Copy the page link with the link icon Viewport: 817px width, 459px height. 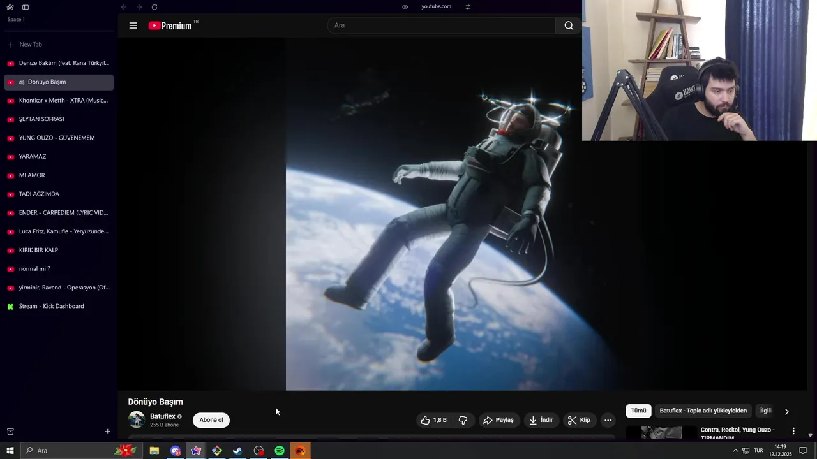click(405, 7)
